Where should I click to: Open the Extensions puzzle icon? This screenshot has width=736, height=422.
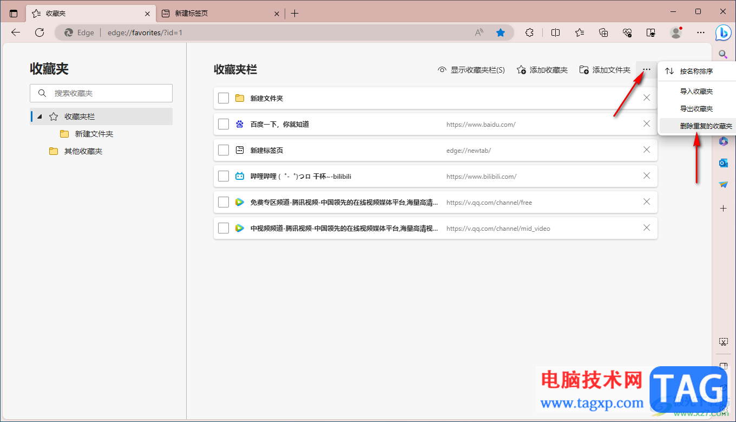(530, 33)
